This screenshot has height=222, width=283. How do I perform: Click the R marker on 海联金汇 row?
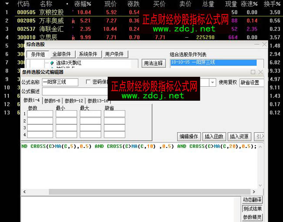click(x=73, y=29)
